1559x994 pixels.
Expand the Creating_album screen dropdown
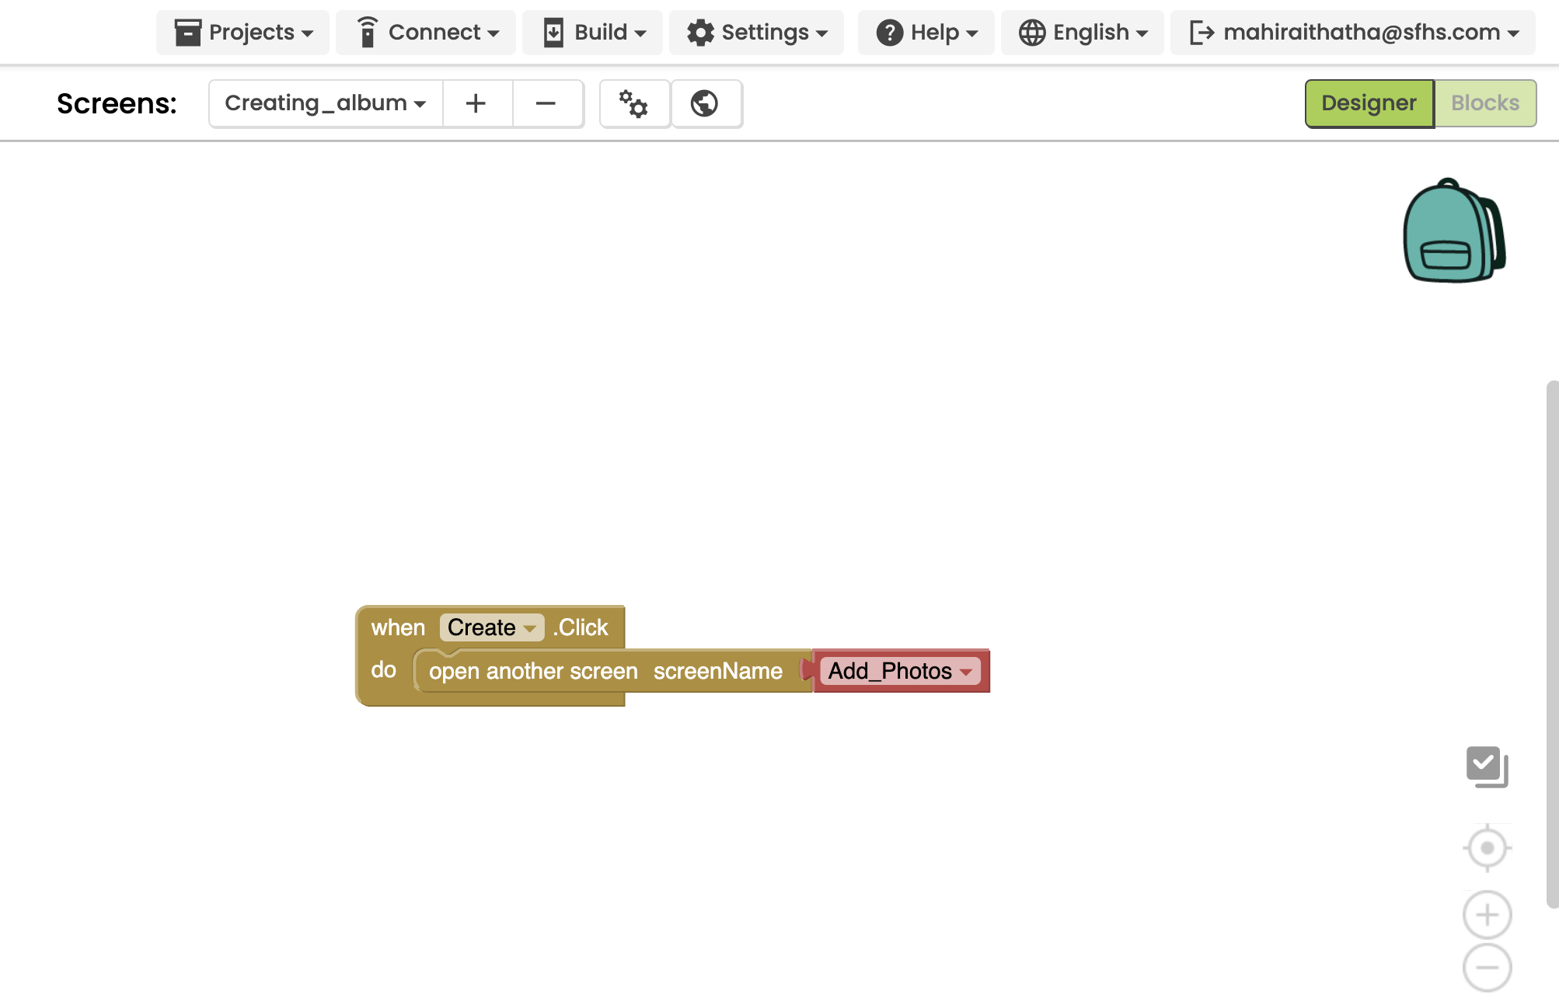[x=325, y=103]
